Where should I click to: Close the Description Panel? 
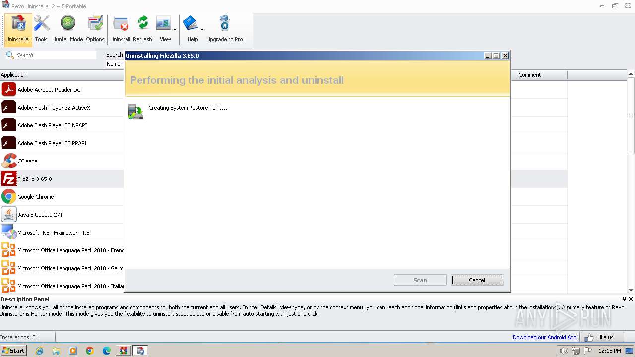(631, 299)
